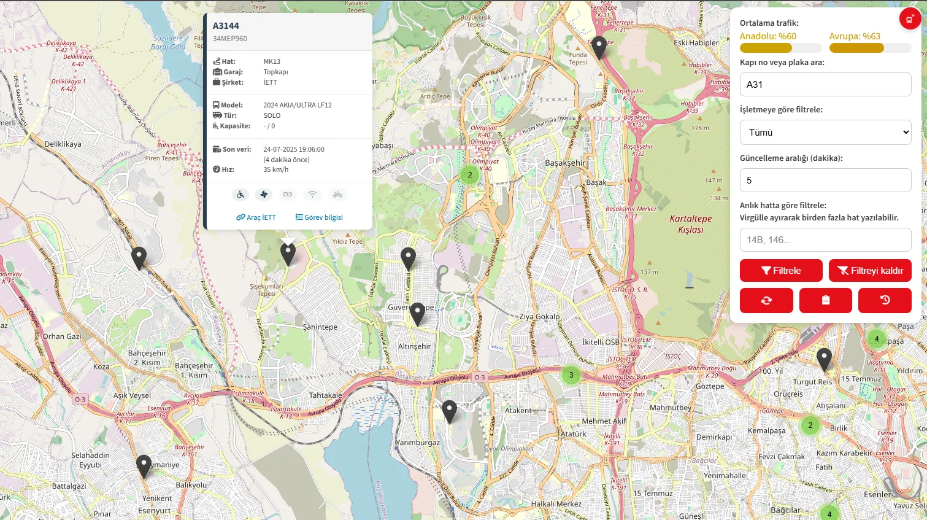Click the Anadolu traffic progress bar
The width and height of the screenshot is (927, 520).
click(780, 48)
